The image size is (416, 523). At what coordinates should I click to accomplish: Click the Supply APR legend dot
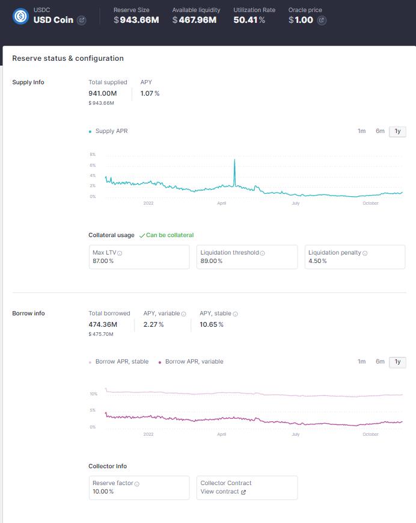pyautogui.click(x=90, y=132)
